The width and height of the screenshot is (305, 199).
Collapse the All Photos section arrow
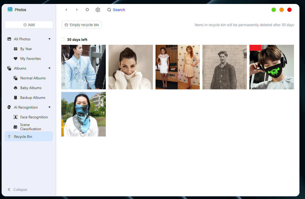[49, 39]
